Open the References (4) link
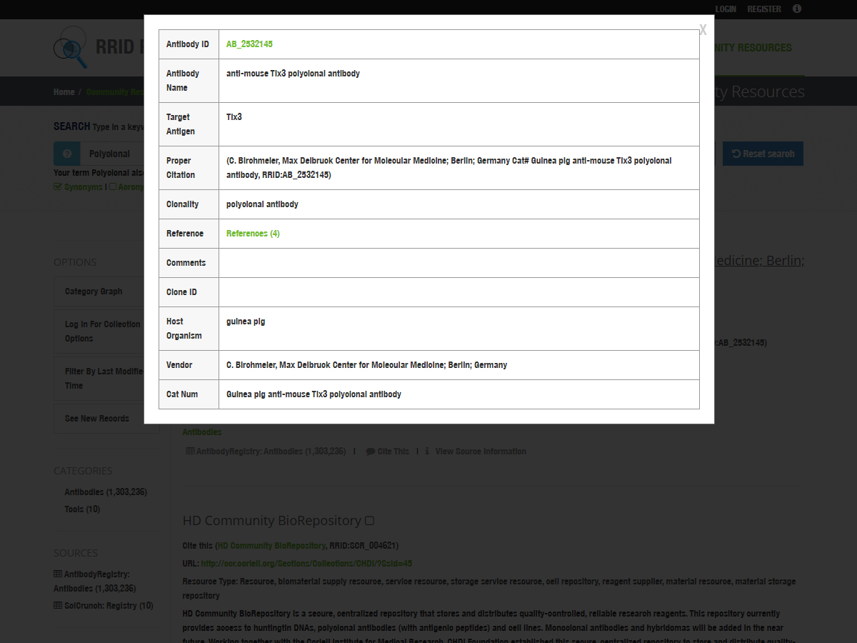Screen dimensions: 857x643 [x=253, y=234]
